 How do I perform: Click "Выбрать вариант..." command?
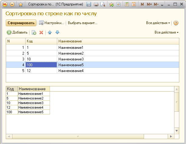[82, 23]
